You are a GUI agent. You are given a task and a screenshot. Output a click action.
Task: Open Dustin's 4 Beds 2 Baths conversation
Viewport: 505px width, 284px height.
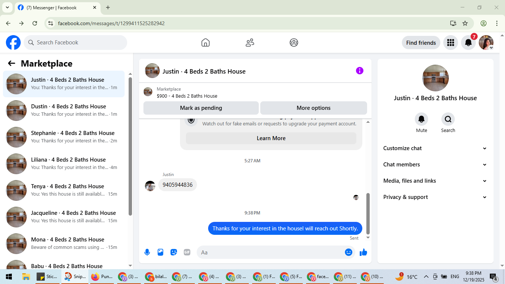[64, 111]
